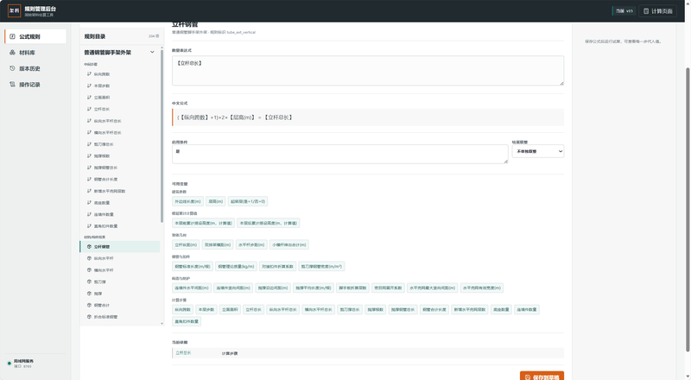Viewport: 691px width, 380px height.
Task: Click step icon beside 抛撑根数 in rule list
Action: click(90, 155)
